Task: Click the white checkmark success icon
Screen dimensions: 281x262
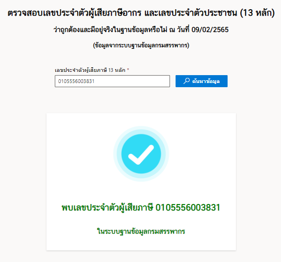Action: coord(141,154)
